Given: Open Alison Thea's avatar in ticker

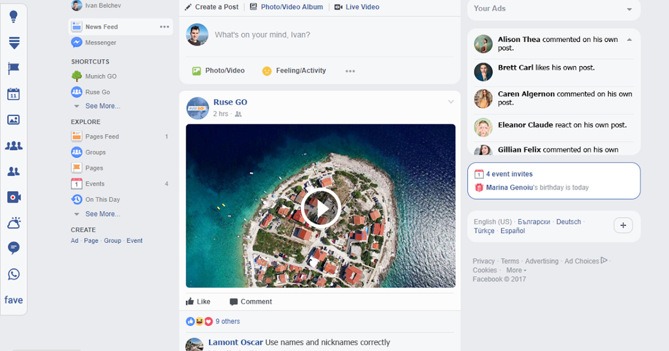Looking at the screenshot, I should pyautogui.click(x=483, y=44).
